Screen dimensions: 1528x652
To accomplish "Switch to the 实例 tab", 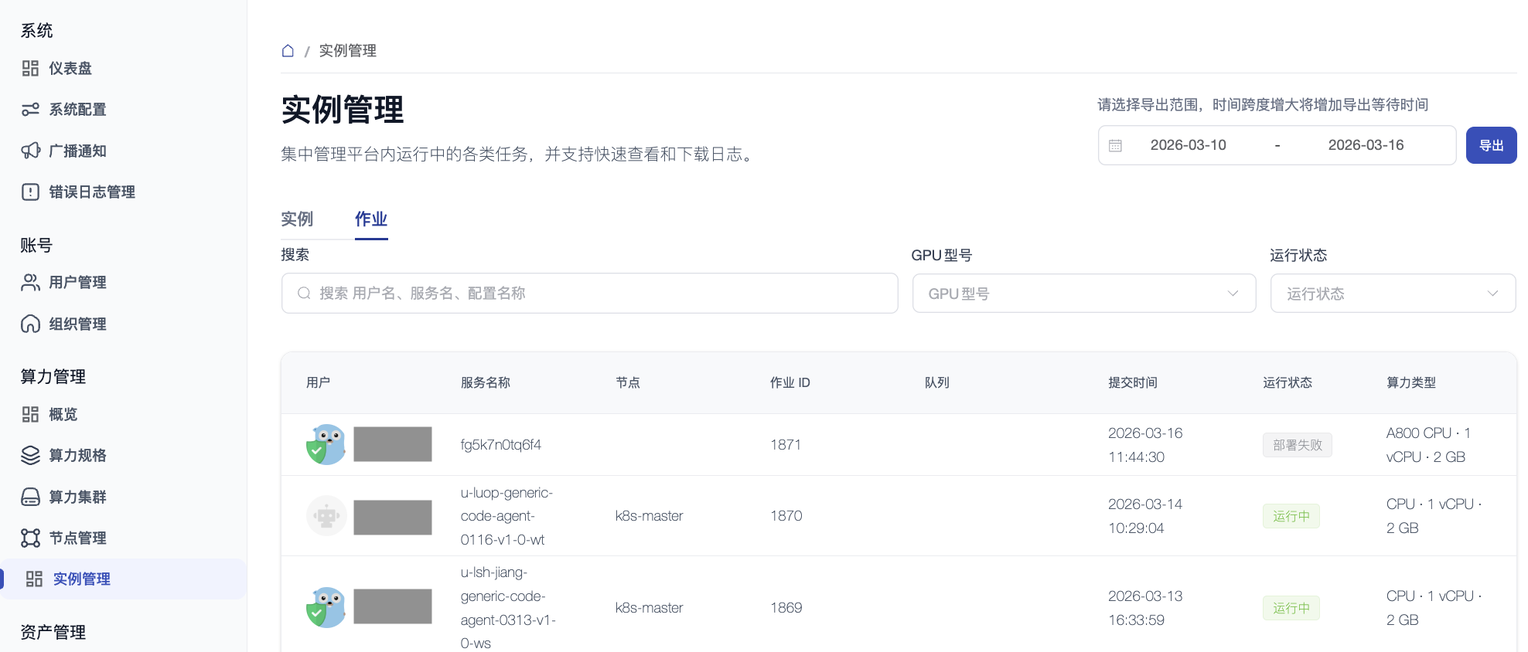I will [297, 219].
